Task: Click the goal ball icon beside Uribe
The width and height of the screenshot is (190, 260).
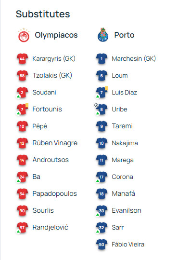Action: pos(96,105)
